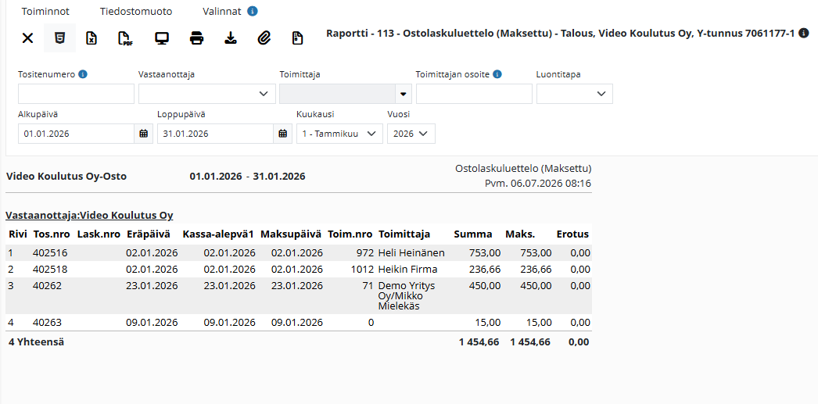The width and height of the screenshot is (818, 404).
Task: Expand the Vastaanottaja dropdown
Action: point(207,94)
